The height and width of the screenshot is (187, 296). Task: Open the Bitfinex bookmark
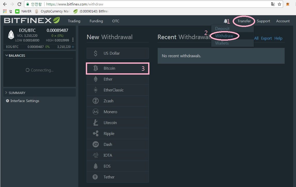(x=91, y=11)
